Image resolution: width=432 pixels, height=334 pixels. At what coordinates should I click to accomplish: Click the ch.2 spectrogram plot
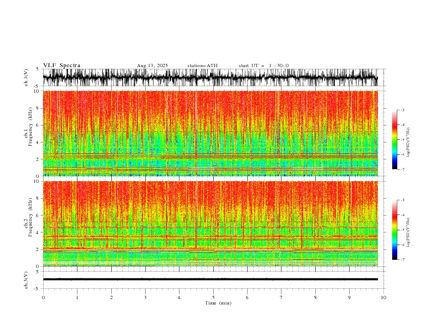coord(210,224)
